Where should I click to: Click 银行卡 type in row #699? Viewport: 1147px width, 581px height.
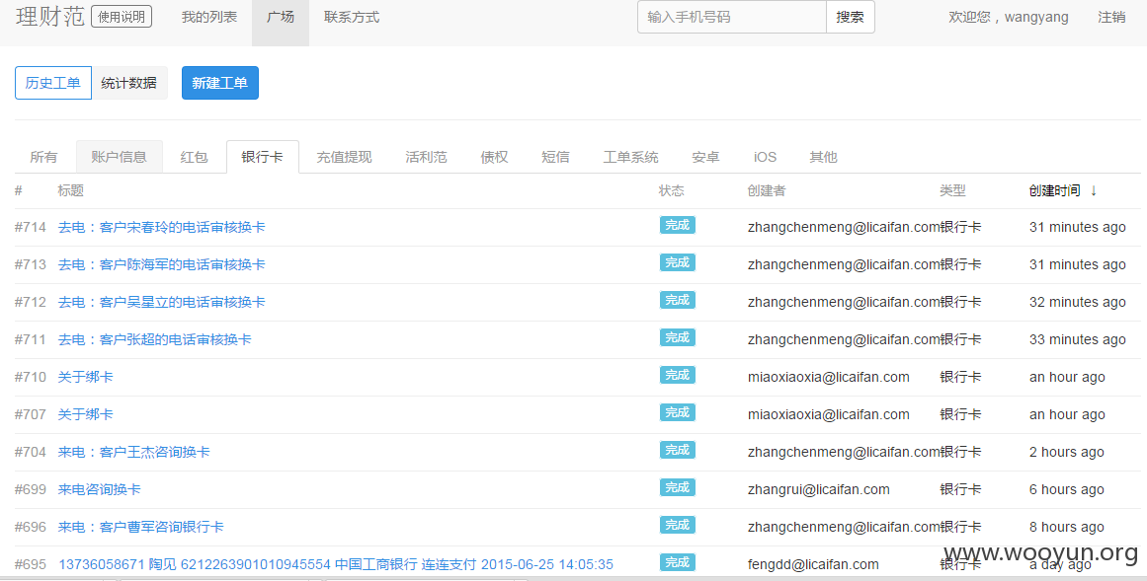(x=959, y=489)
